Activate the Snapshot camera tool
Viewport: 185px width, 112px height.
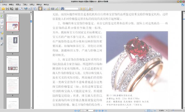[x=53, y=9]
